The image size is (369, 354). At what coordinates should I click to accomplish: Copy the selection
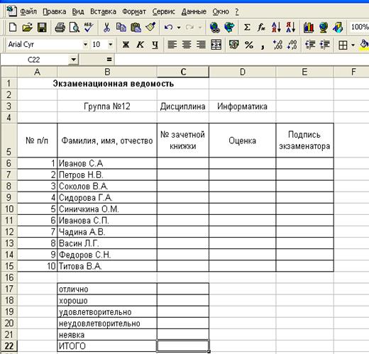[121, 27]
